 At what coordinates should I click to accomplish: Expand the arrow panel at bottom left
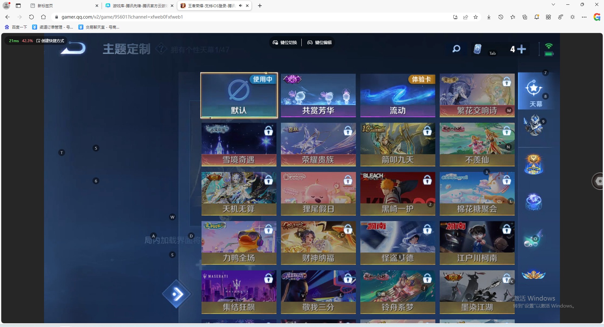click(x=176, y=294)
